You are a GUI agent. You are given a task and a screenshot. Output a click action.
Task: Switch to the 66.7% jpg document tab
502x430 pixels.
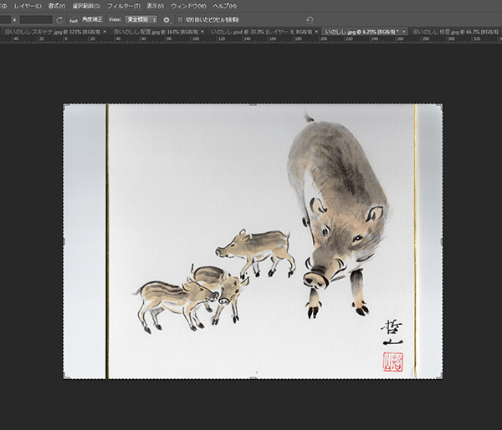coord(455,32)
